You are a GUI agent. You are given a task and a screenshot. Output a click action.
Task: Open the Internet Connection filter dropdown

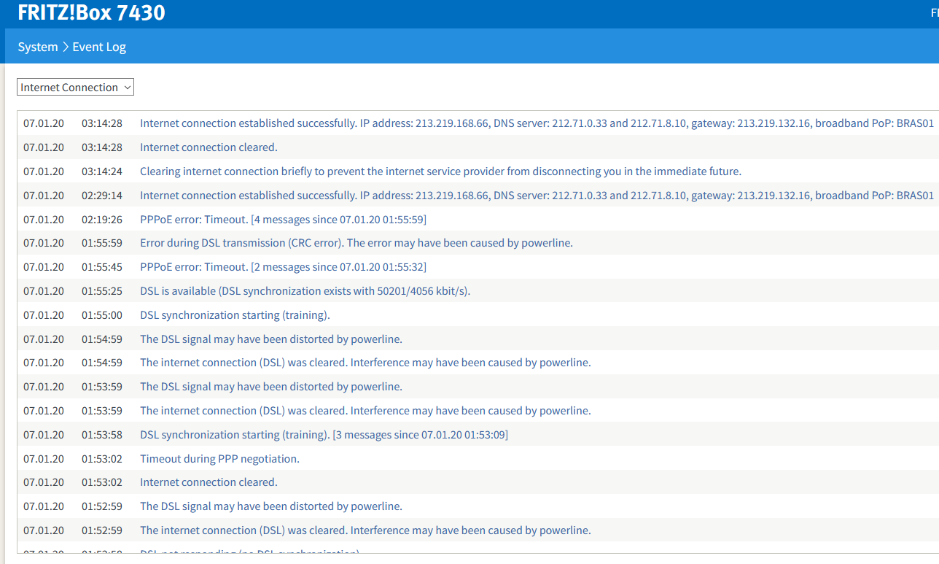pos(75,88)
